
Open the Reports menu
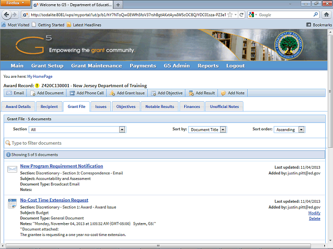(208, 66)
